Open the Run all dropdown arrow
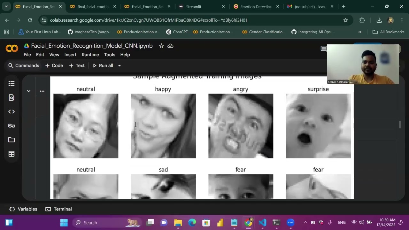The width and height of the screenshot is (409, 230). [120, 66]
